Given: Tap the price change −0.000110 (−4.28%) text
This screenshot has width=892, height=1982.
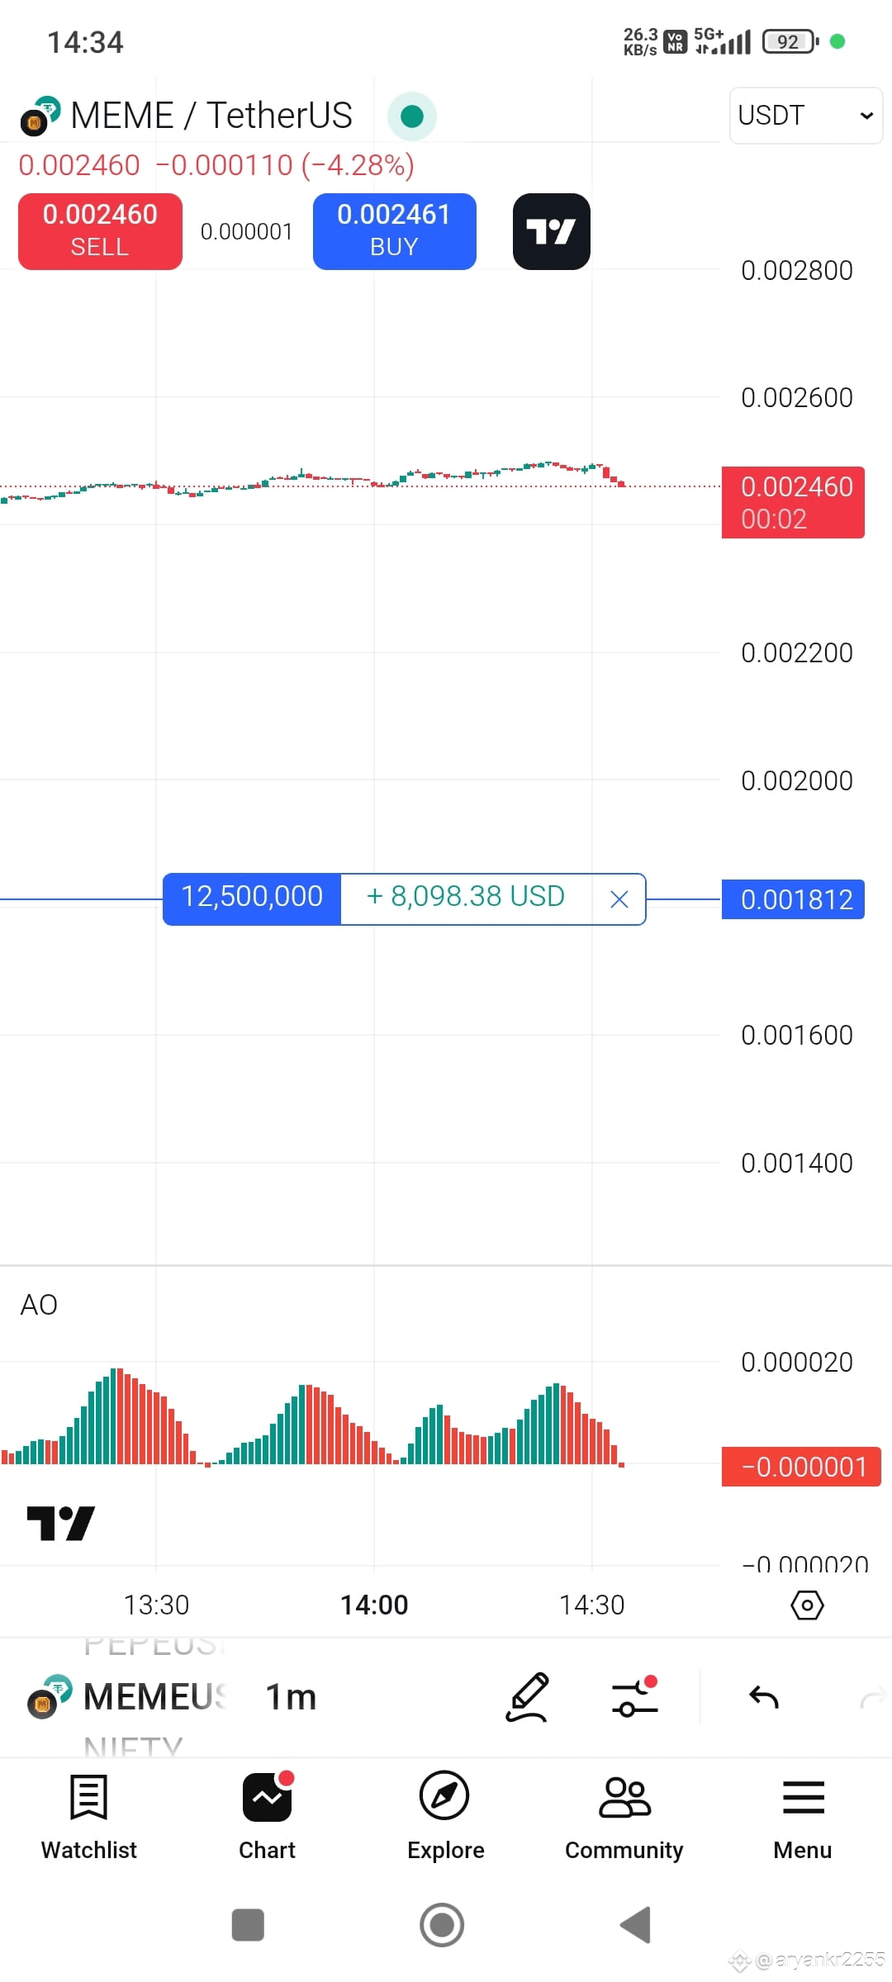Looking at the screenshot, I should tap(285, 165).
